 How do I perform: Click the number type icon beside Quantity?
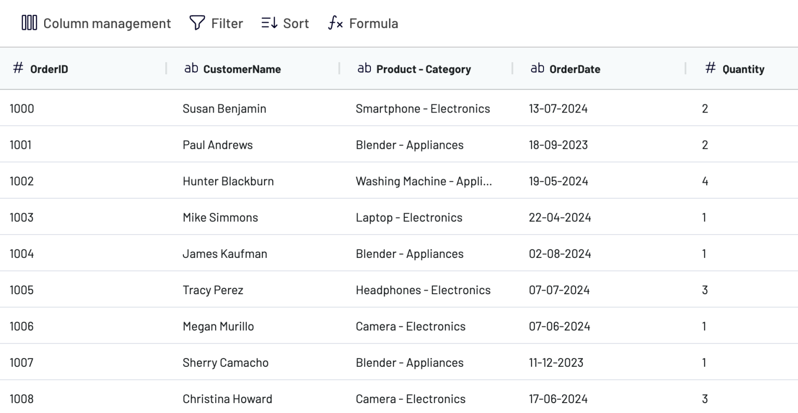coord(710,68)
